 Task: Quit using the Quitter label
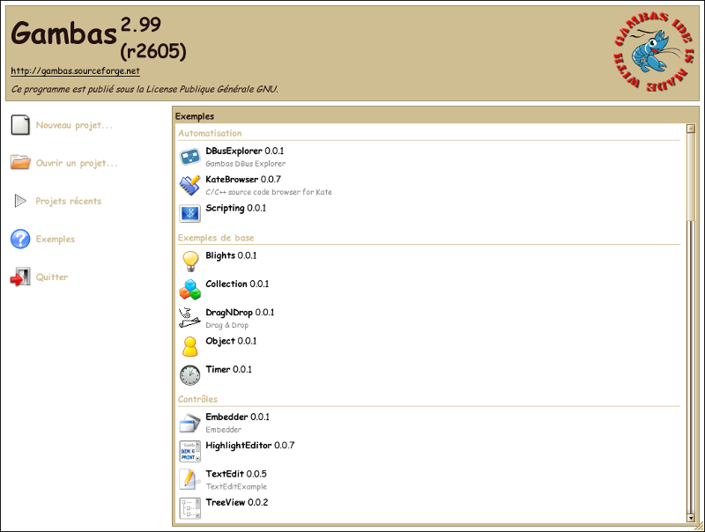click(52, 277)
